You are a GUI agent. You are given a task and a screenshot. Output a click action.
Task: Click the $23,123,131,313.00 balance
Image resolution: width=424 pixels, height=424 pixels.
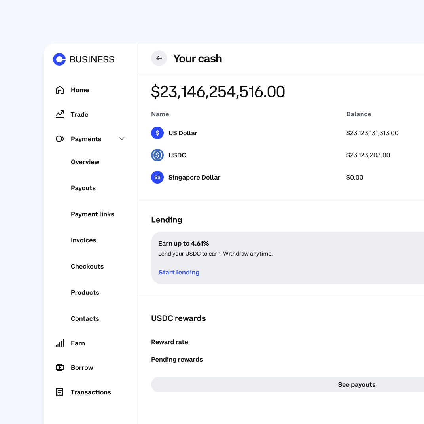coord(372,133)
